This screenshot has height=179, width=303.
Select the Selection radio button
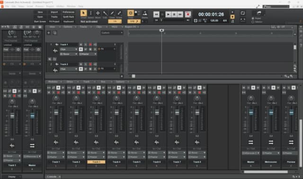pos(253,22)
